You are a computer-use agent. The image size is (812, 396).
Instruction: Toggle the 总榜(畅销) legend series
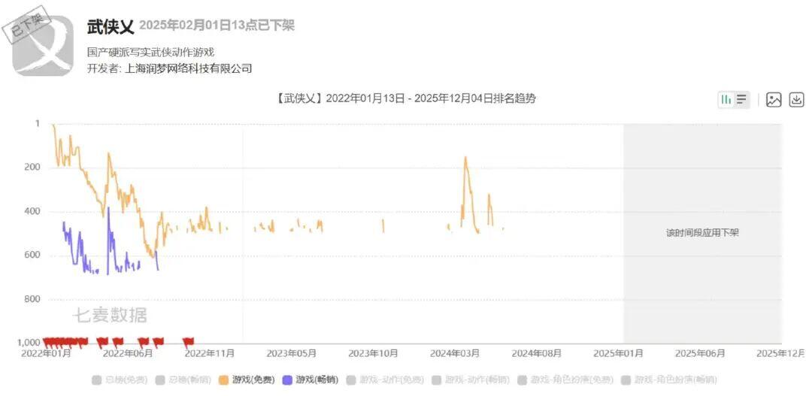coord(183,380)
